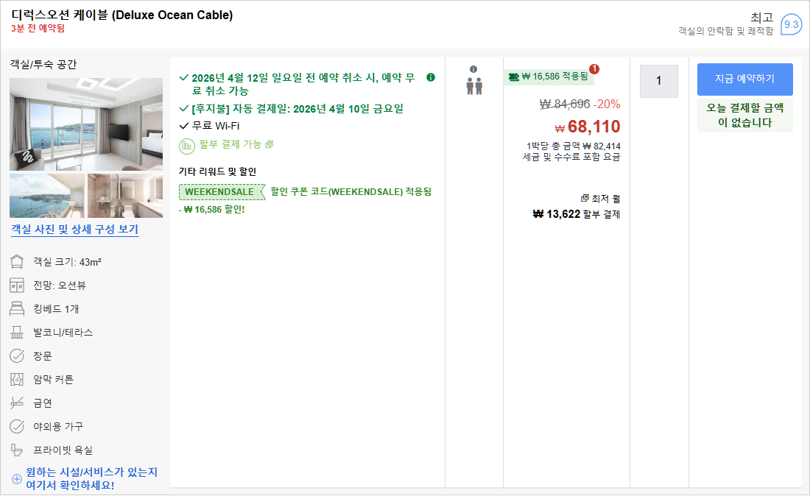This screenshot has width=810, height=496.
Task: Click the blackout curtain icon
Action: (17, 379)
